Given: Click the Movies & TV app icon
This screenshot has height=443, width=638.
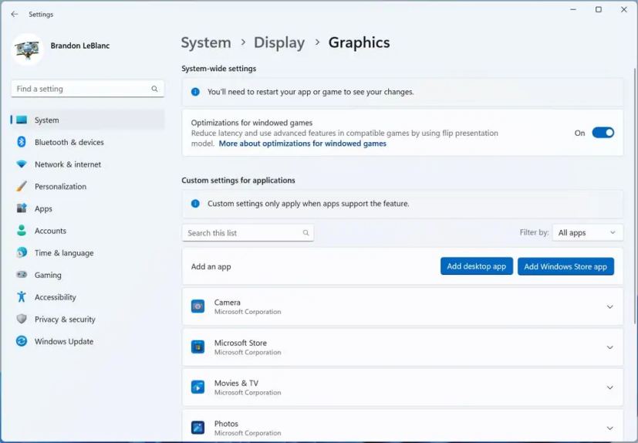Looking at the screenshot, I should pyautogui.click(x=198, y=387).
